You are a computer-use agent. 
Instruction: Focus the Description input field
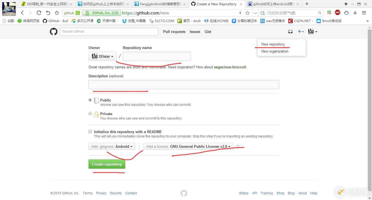[184, 85]
